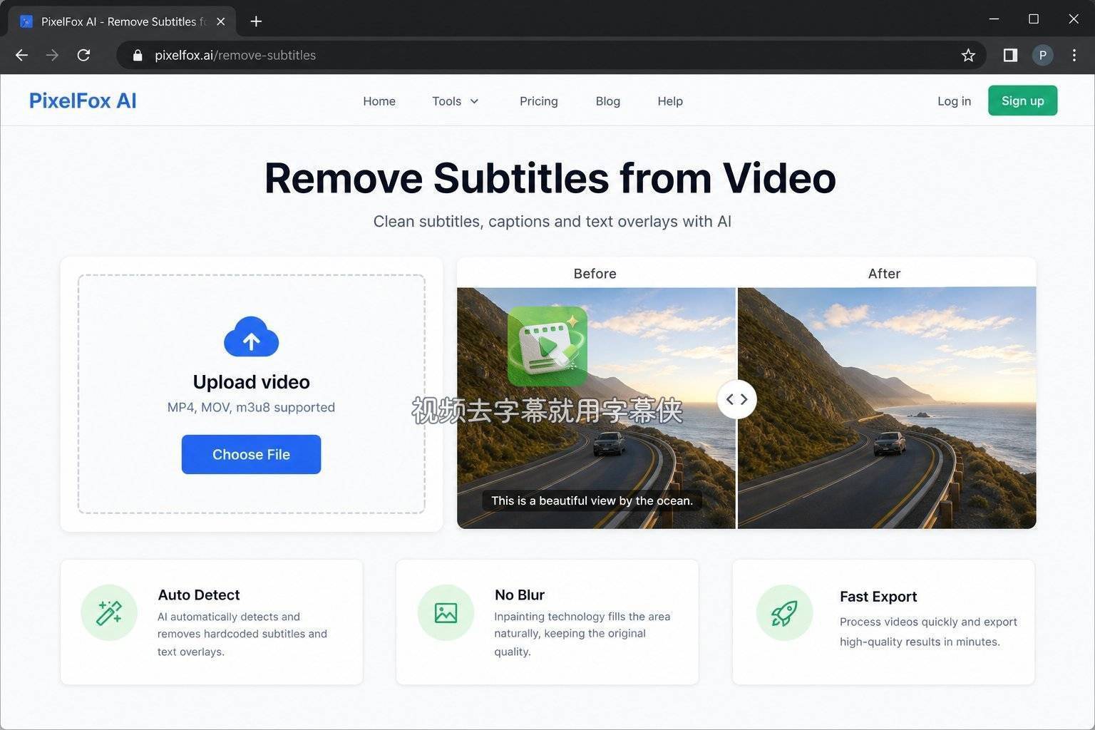Click the green video app logo overlay
Viewport: 1095px width, 730px height.
coord(547,346)
